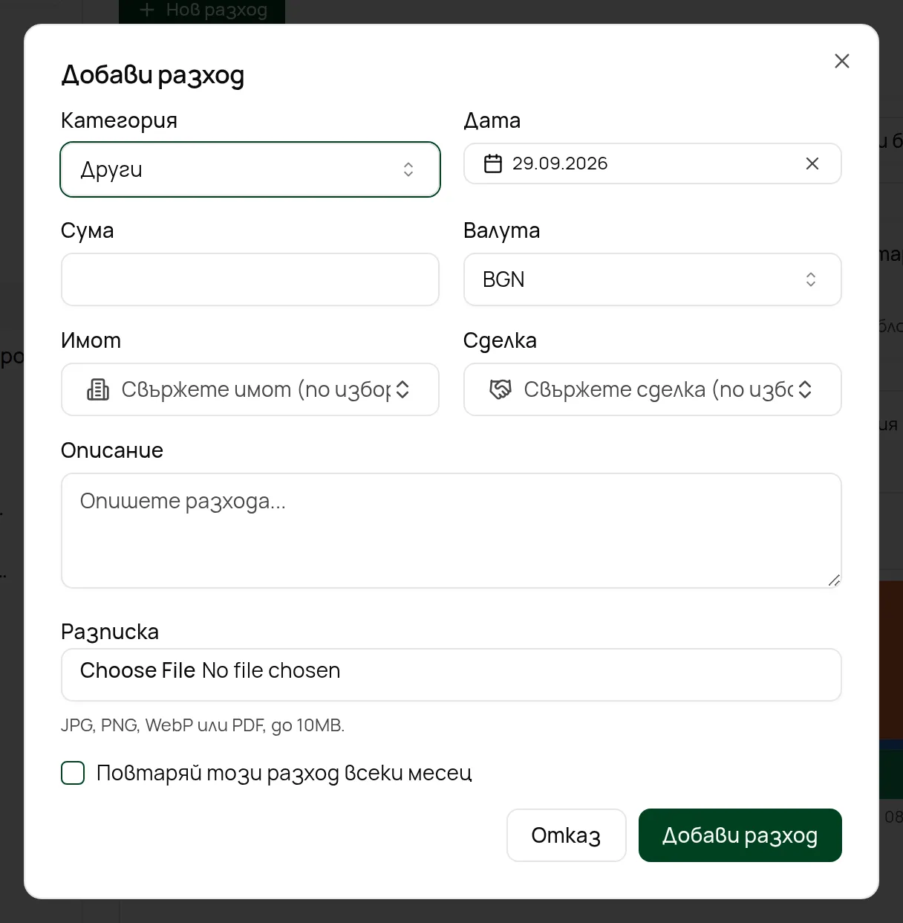Click the date value 29.09.2026
Viewport: 903px width, 923px height.
[x=560, y=163]
